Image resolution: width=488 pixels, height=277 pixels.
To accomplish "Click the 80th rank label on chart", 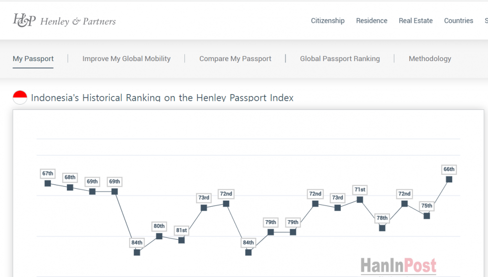I will pyautogui.click(x=159, y=226).
